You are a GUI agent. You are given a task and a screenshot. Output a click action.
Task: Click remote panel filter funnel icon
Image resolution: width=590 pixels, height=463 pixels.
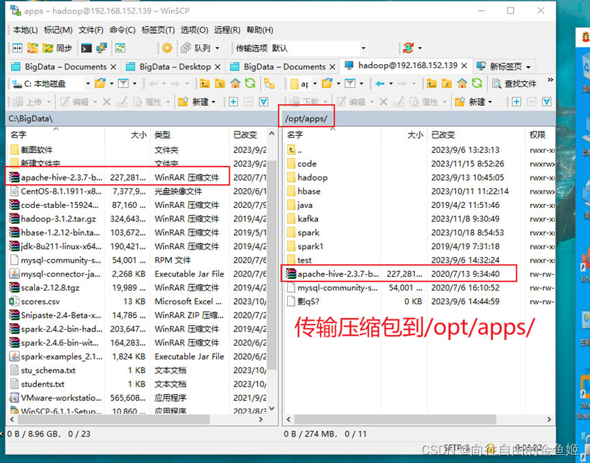click(351, 83)
